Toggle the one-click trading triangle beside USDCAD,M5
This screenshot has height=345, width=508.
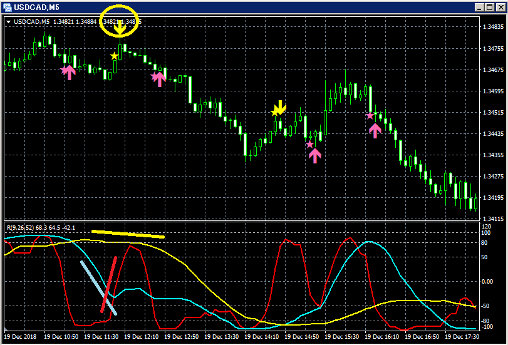(x=9, y=22)
